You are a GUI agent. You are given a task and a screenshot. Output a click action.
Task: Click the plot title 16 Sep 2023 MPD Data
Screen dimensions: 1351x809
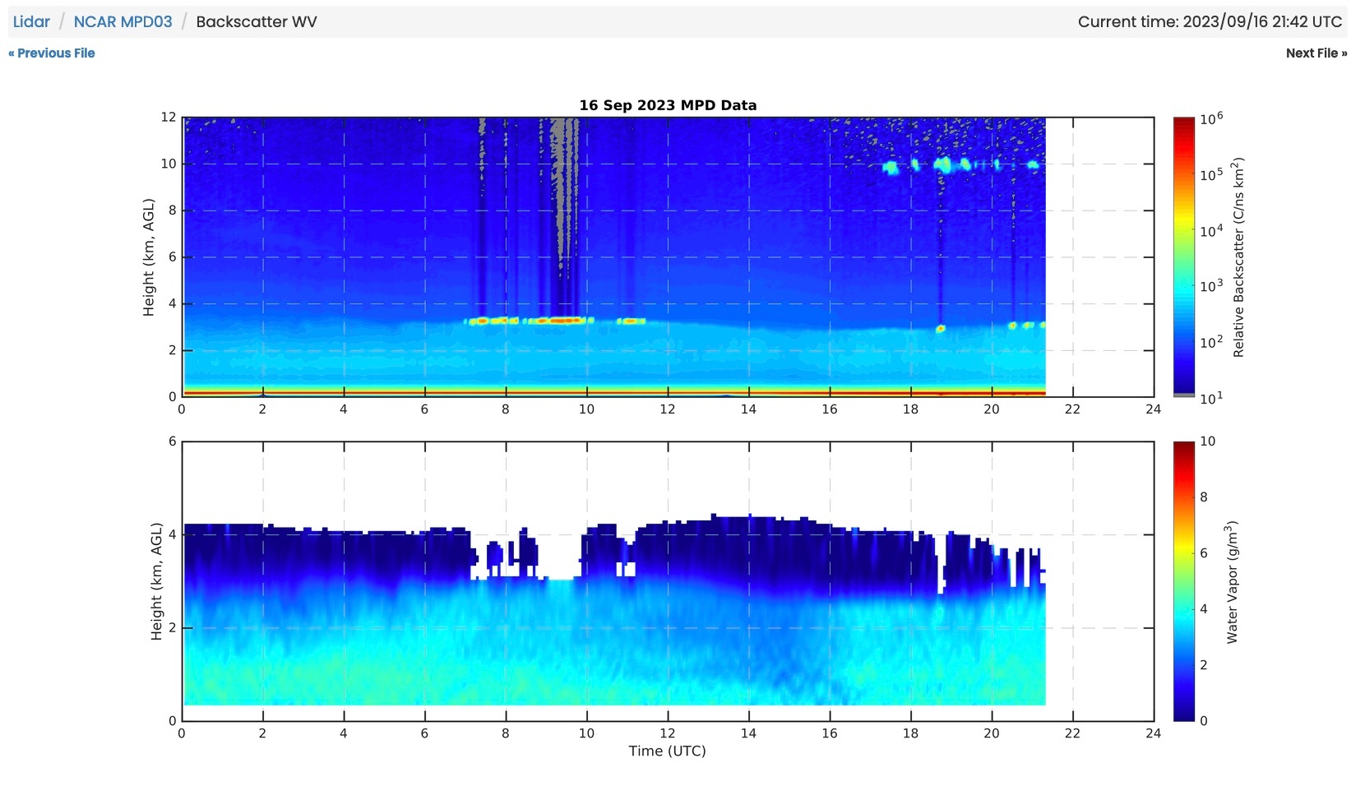pyautogui.click(x=667, y=105)
